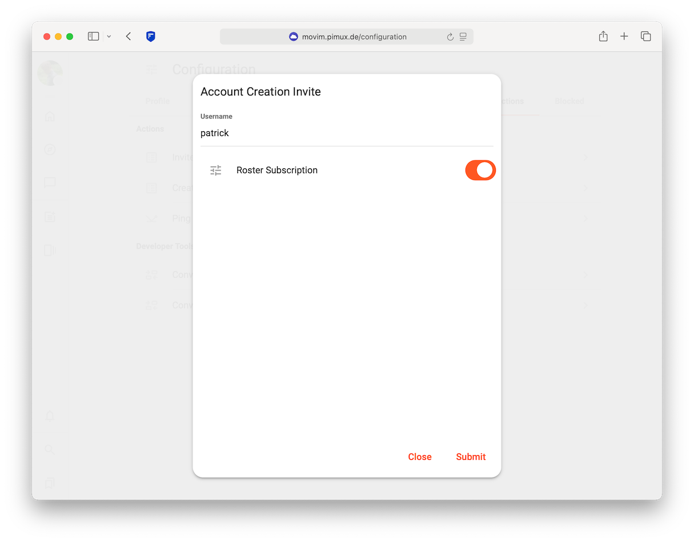
Task: Click the Movim shield icon in Safari toolbar
Action: point(150,36)
